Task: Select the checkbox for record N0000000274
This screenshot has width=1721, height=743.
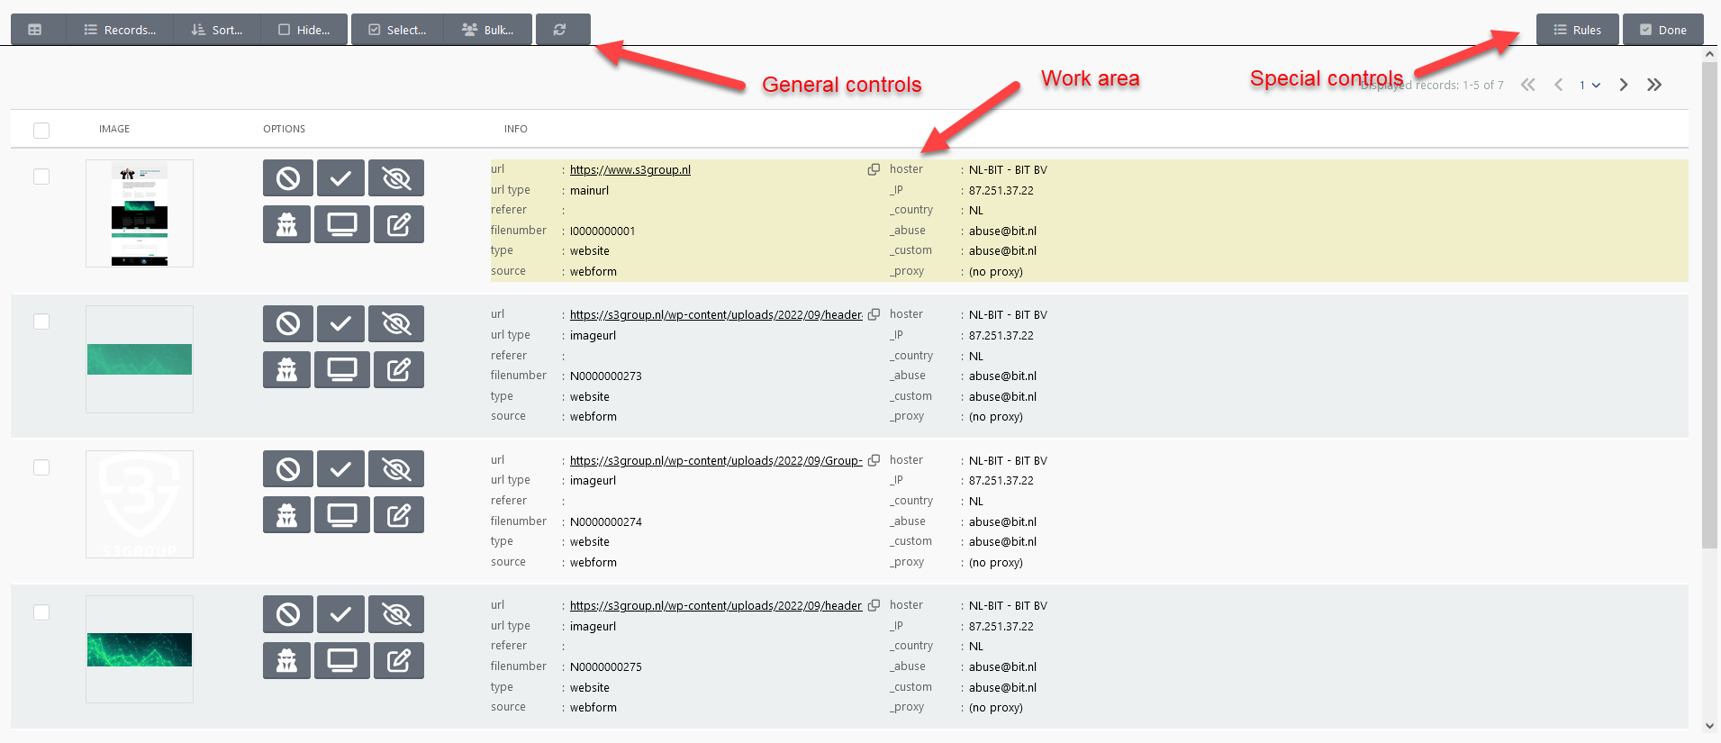Action: click(x=41, y=467)
